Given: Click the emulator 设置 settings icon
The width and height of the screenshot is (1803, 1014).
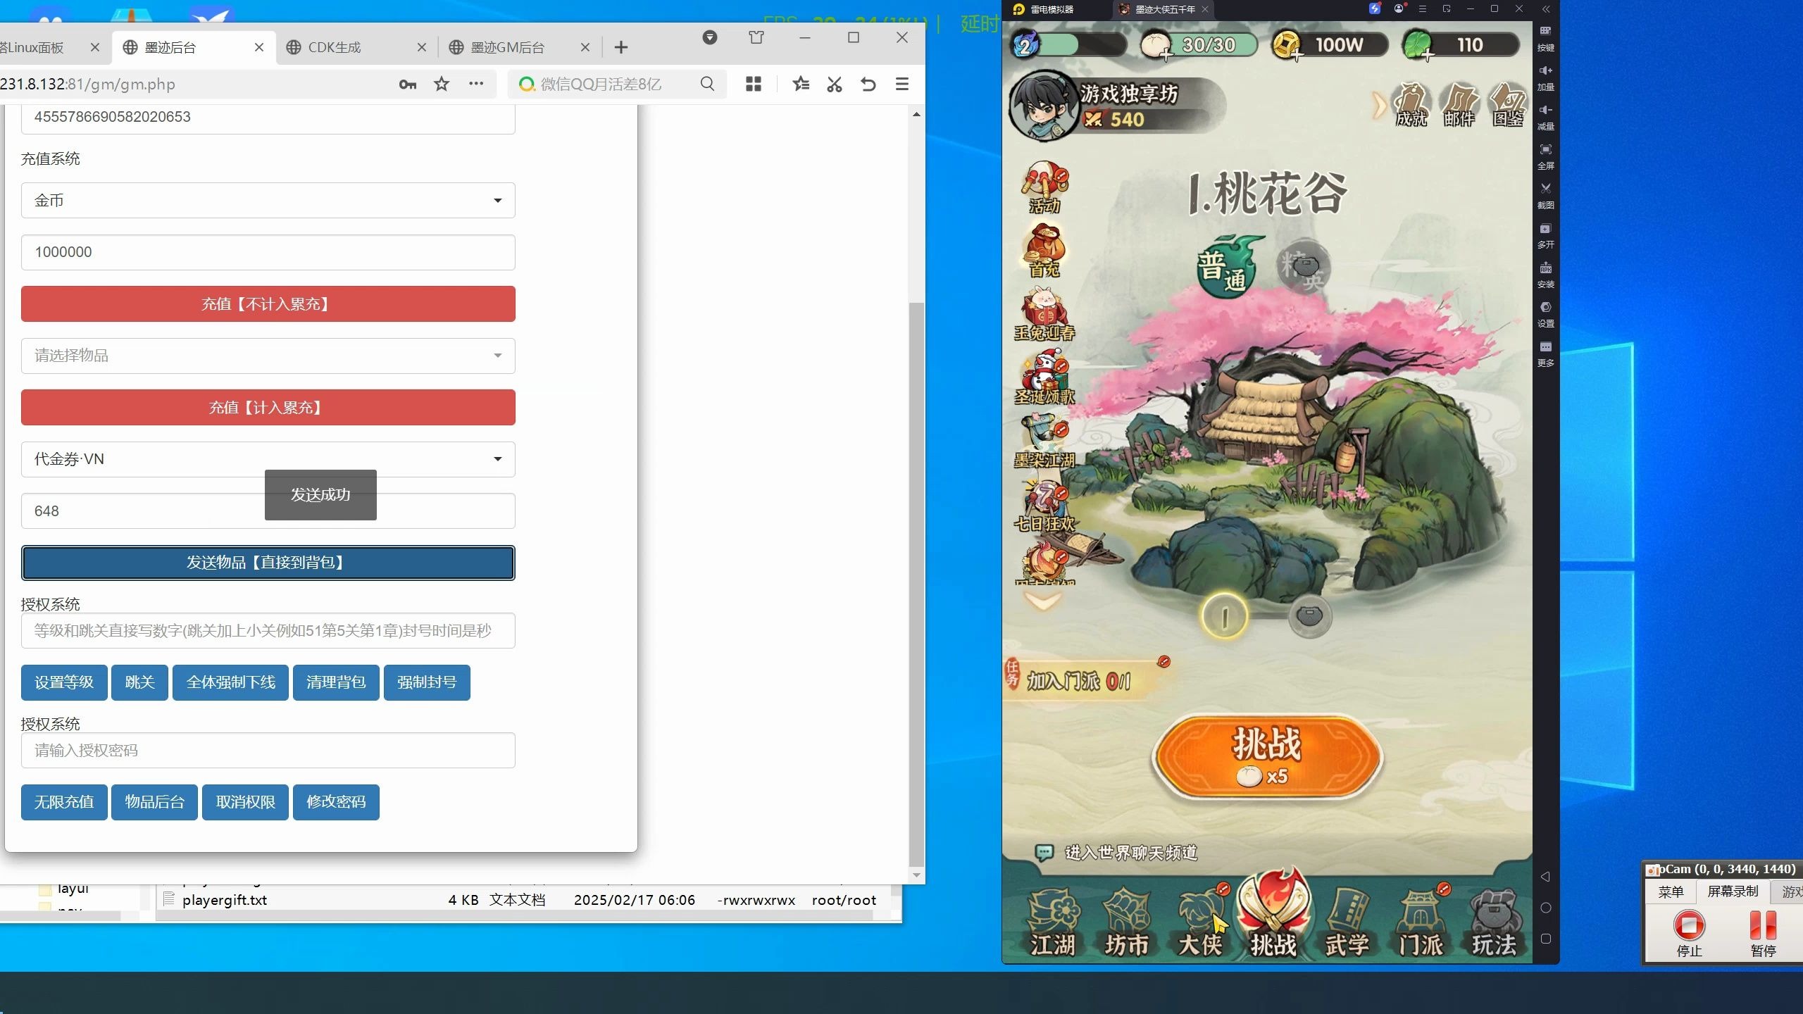Looking at the screenshot, I should click(1545, 314).
